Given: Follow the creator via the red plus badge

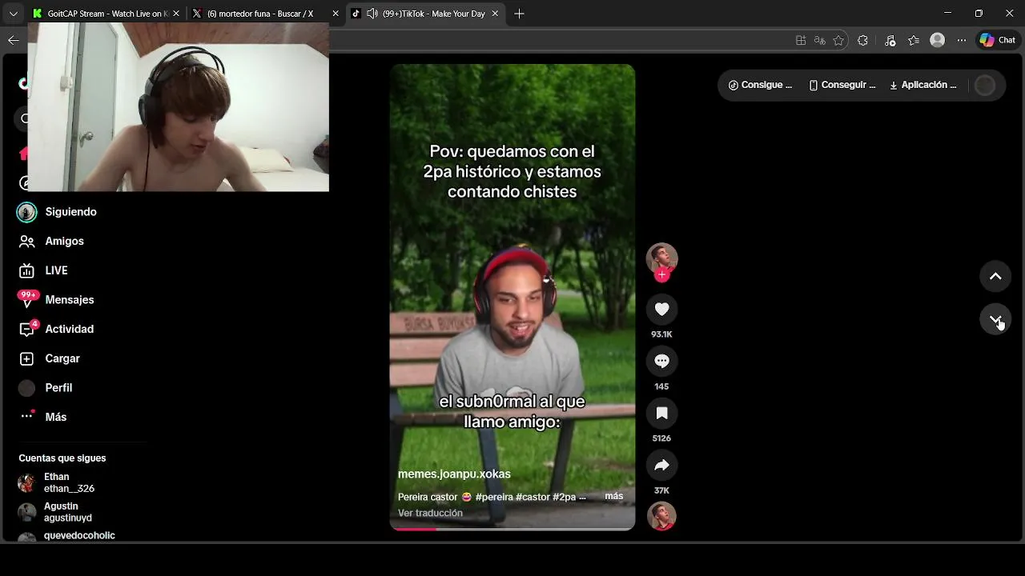Looking at the screenshot, I should click(661, 275).
